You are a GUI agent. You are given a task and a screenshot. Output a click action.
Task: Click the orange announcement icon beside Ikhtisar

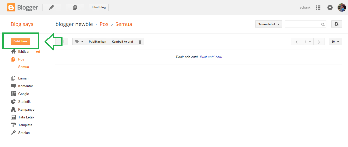38,52
